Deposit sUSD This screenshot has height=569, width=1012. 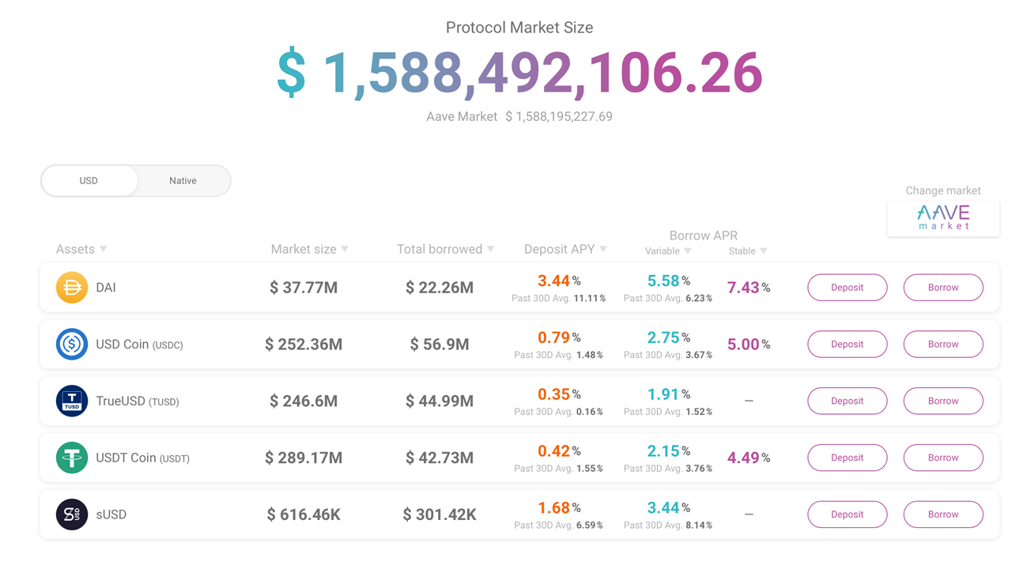[848, 514]
